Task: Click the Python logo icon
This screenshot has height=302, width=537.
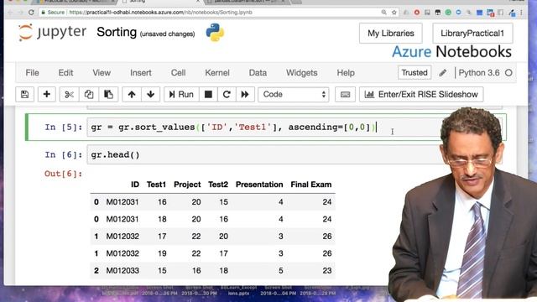Action: [x=215, y=33]
